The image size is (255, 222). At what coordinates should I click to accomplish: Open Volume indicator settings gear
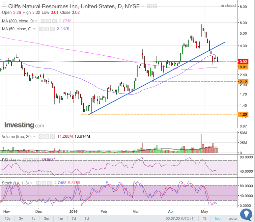[x=47, y=137]
